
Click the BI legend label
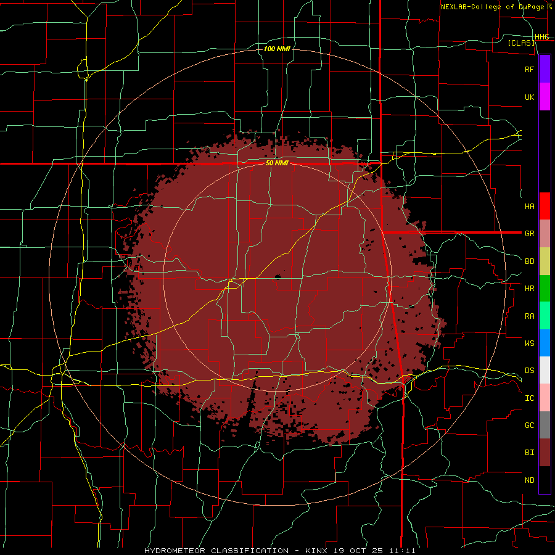[x=529, y=453]
